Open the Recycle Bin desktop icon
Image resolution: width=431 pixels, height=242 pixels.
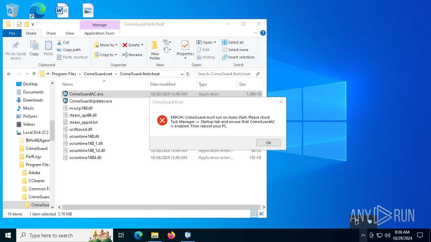click(12, 10)
